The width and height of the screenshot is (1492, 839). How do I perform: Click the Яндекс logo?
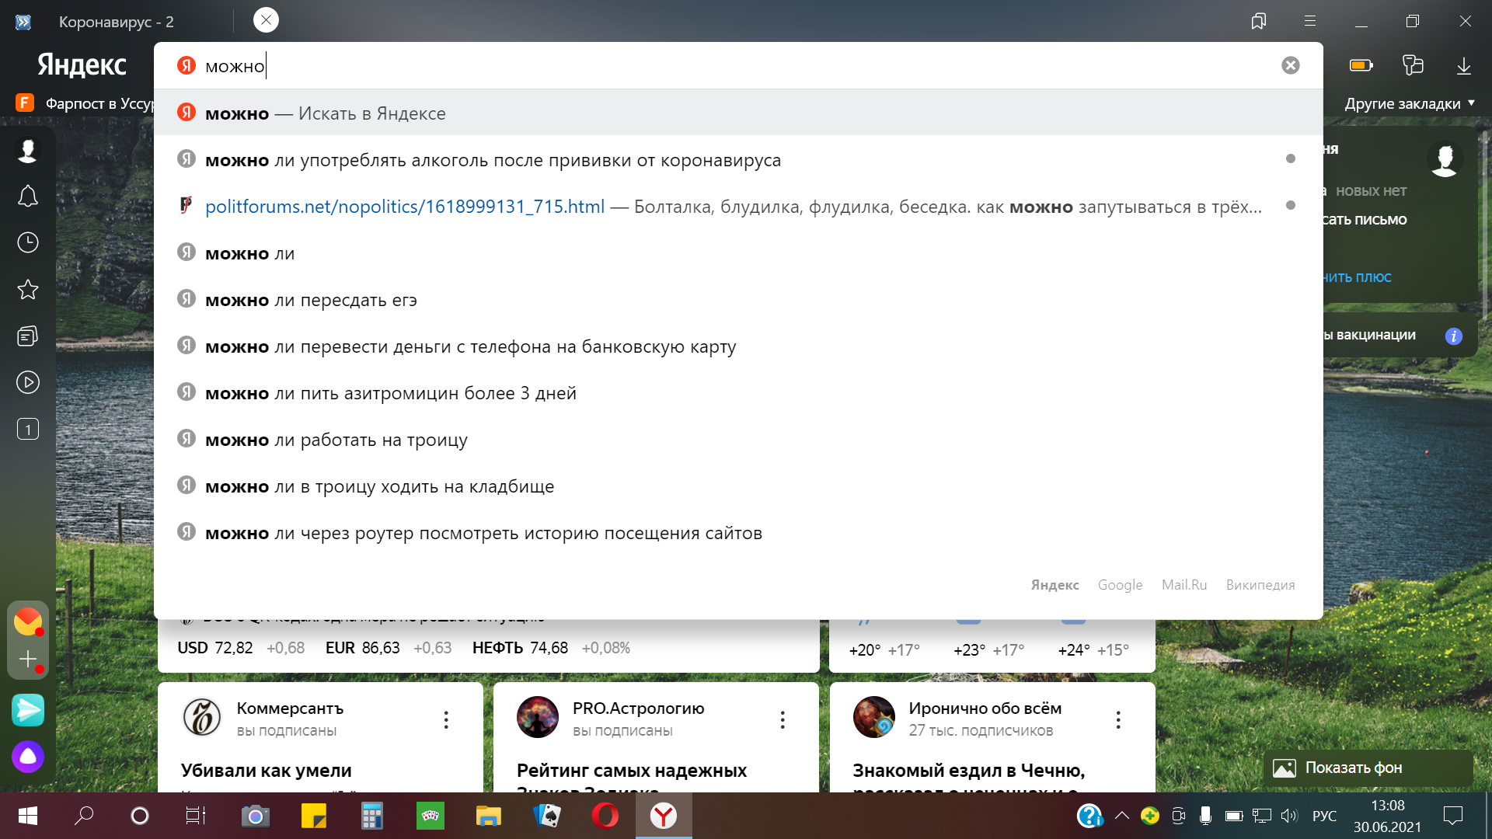tap(82, 65)
